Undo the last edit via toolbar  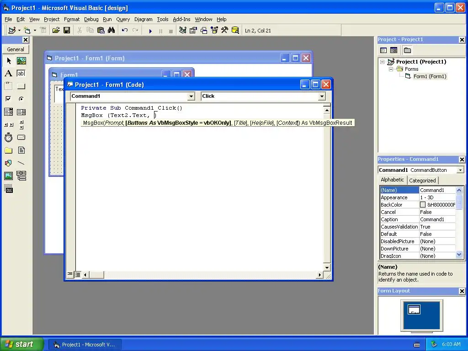pyautogui.click(x=125, y=31)
